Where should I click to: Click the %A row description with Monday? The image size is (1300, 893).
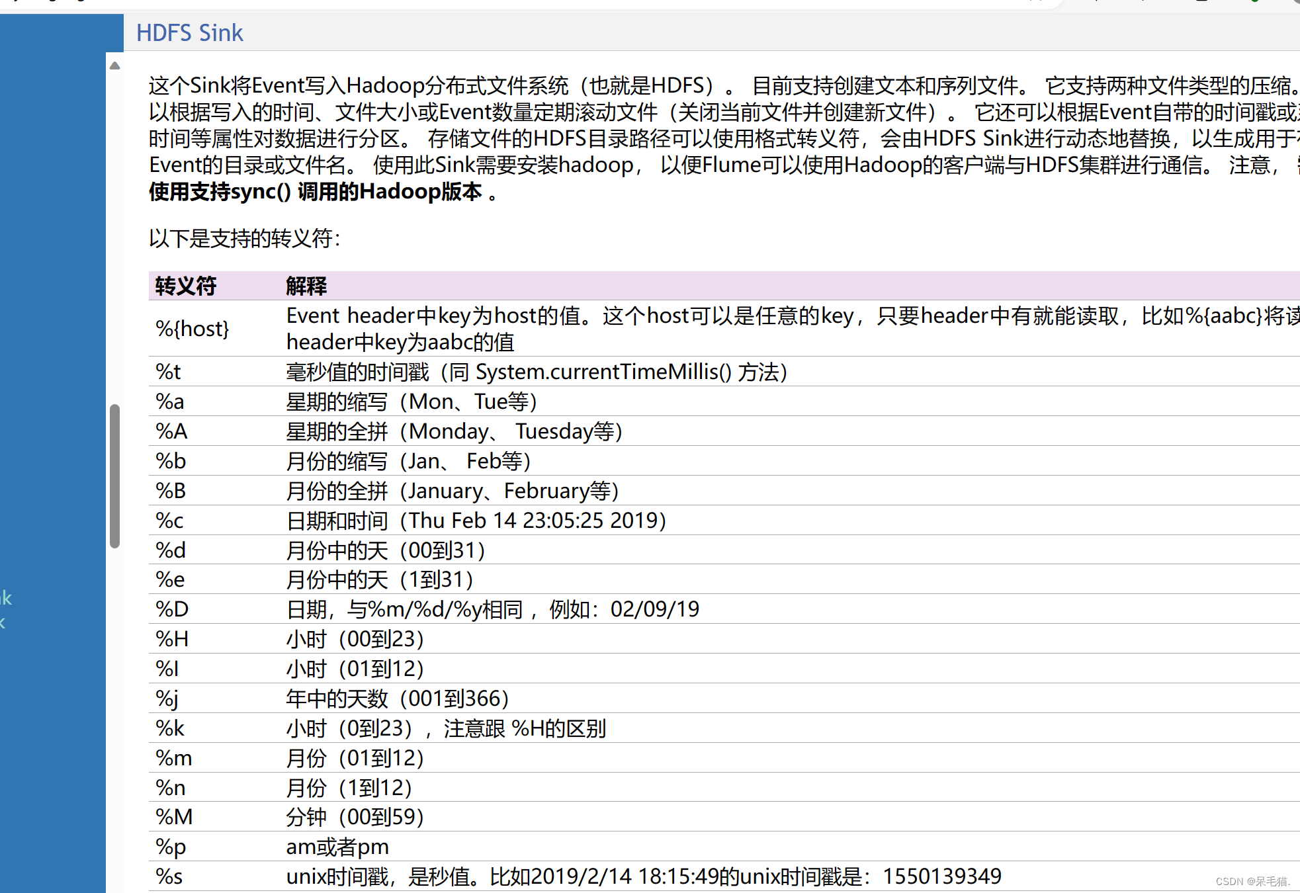pos(454,431)
